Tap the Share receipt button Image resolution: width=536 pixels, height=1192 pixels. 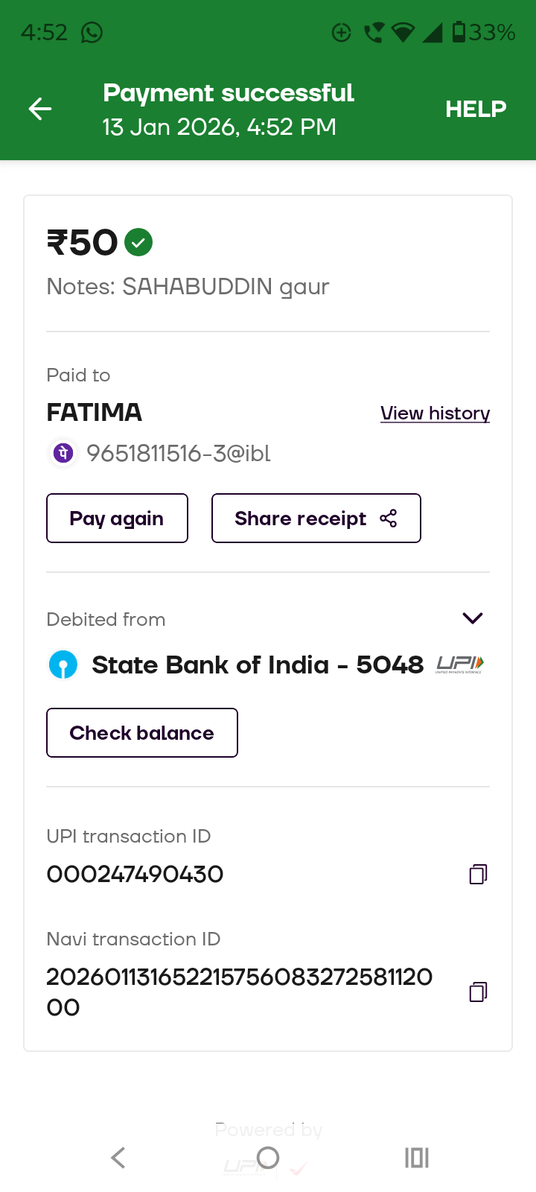316,519
